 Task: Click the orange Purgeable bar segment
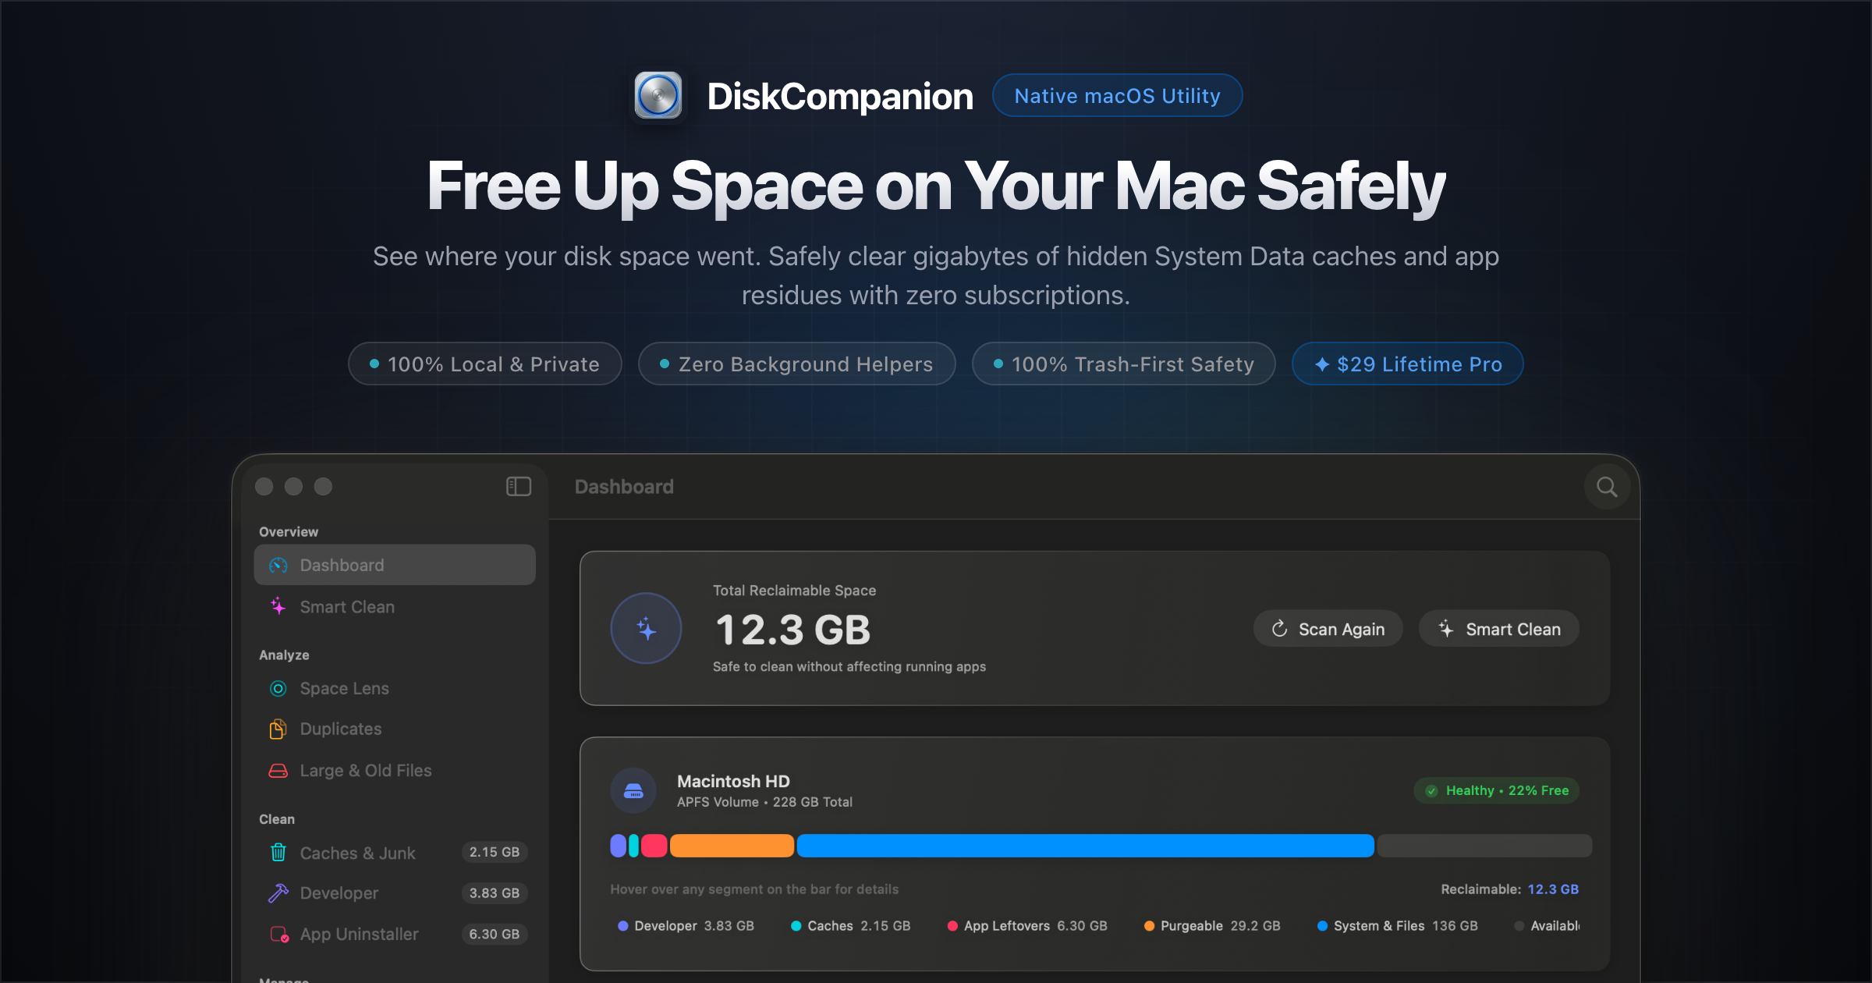[732, 846]
